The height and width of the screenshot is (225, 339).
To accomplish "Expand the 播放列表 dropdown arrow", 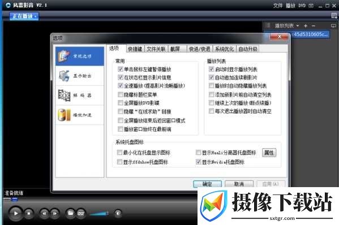I will click(298, 25).
